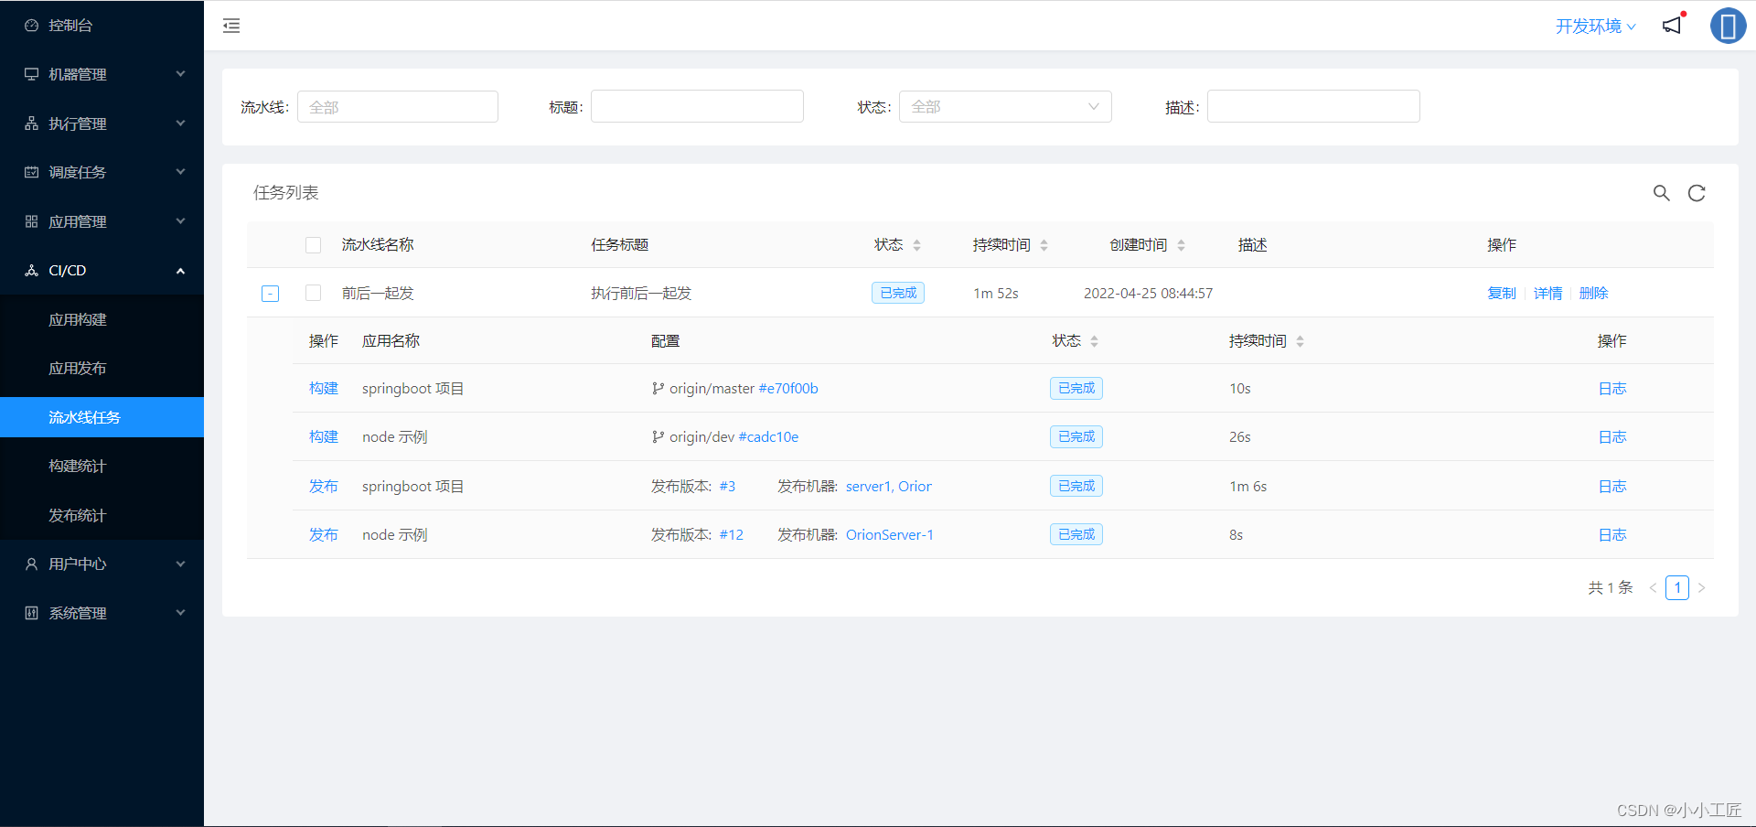1756x827 pixels.
Task: Switch to 应用构建 in sidebar menu
Action: tap(78, 319)
